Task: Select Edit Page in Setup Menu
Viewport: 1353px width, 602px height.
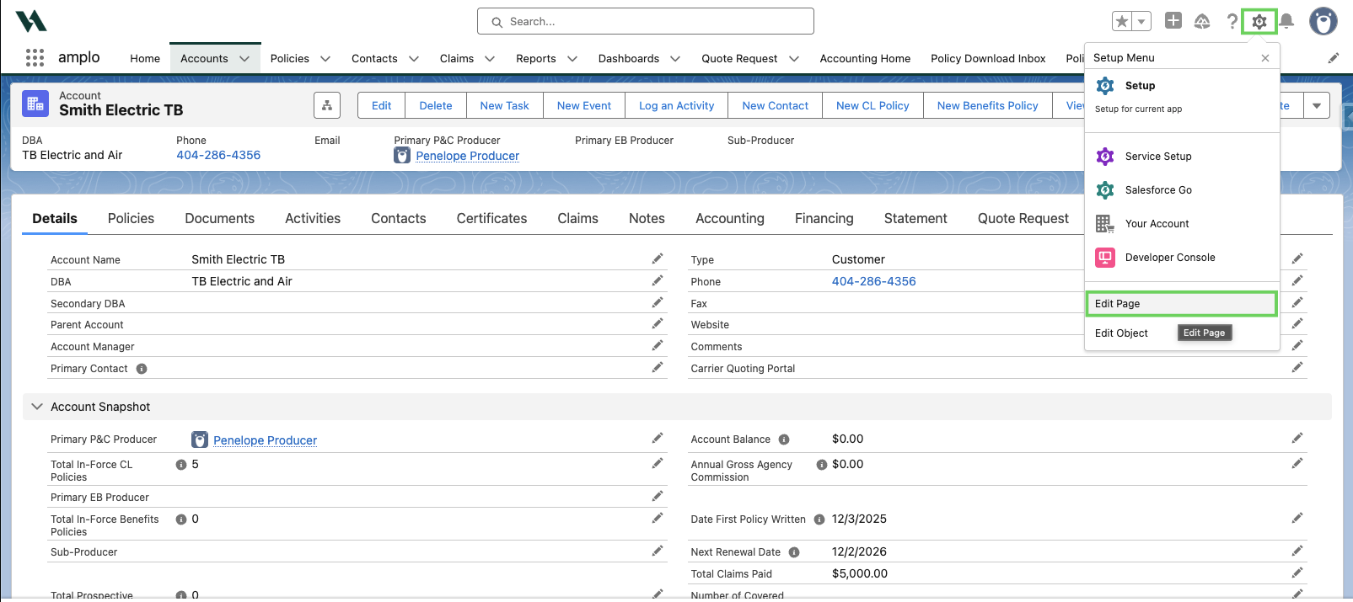Action: point(1181,304)
